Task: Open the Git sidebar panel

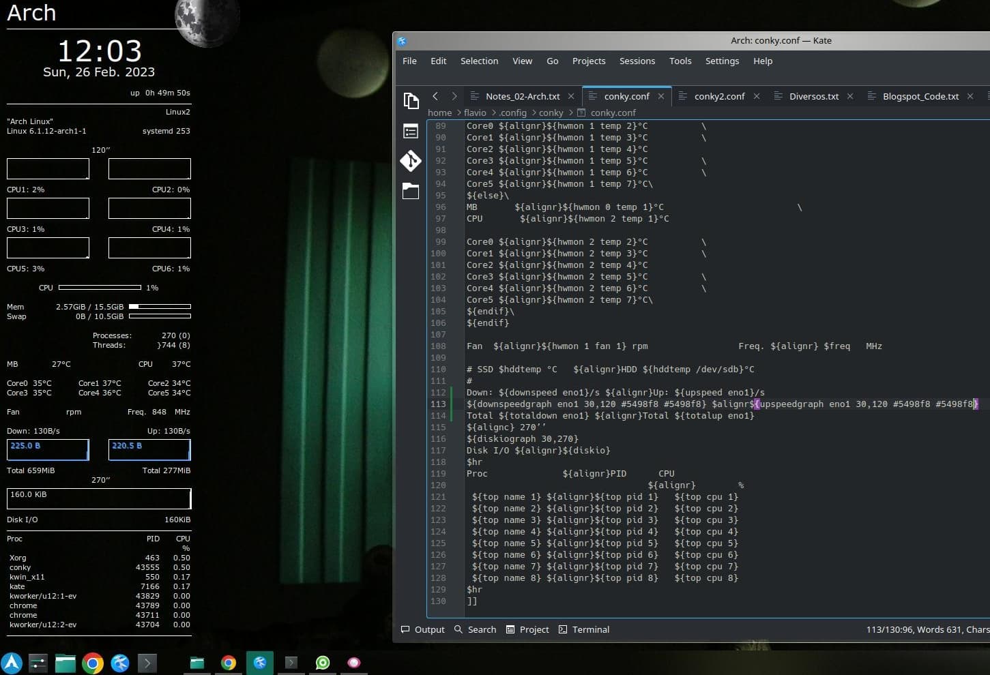Action: point(411,161)
